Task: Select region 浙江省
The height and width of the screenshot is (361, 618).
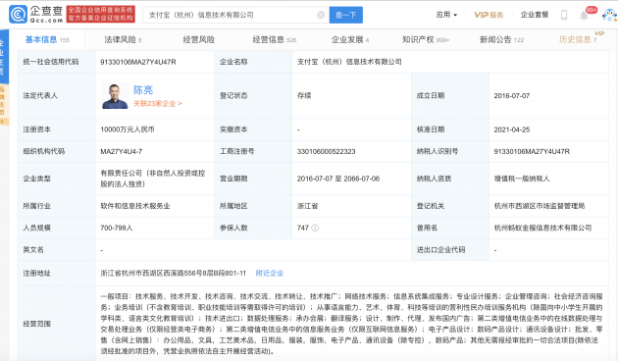Action: tap(307, 206)
